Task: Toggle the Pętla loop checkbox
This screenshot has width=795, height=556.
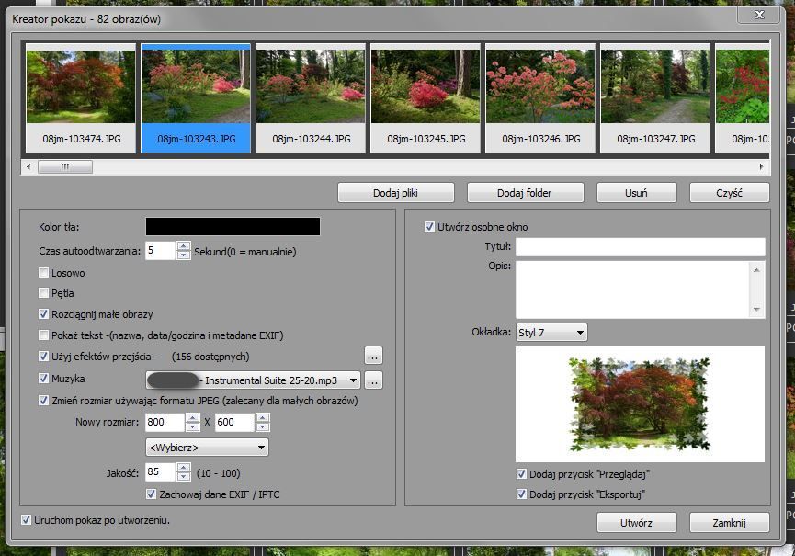Action: 44,293
